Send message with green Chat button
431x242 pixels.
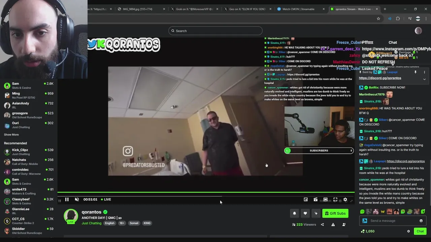pos(420,231)
